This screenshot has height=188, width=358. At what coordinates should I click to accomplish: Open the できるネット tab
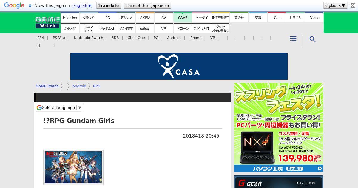tap(108, 28)
